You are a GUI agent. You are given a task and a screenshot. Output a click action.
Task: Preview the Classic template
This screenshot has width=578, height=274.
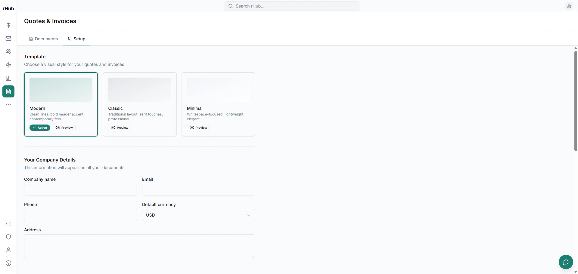coord(120,128)
